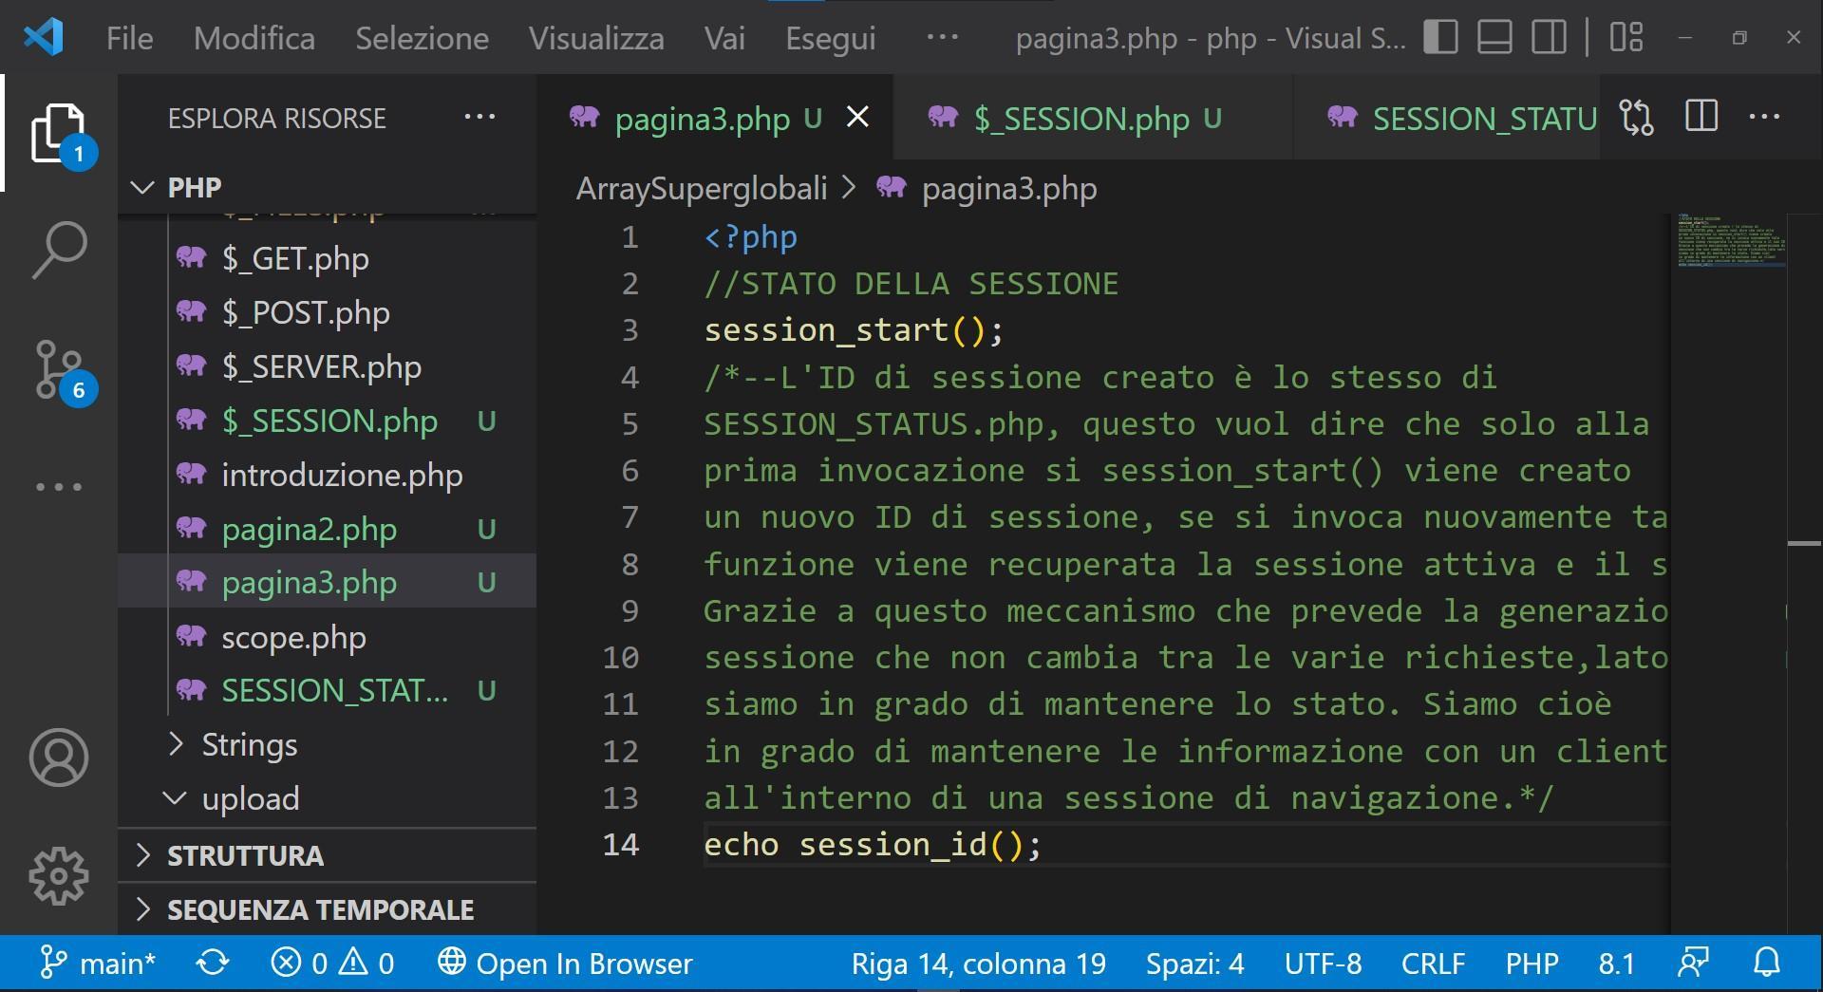
Task: Expand the Strings folder
Action: coord(327,745)
